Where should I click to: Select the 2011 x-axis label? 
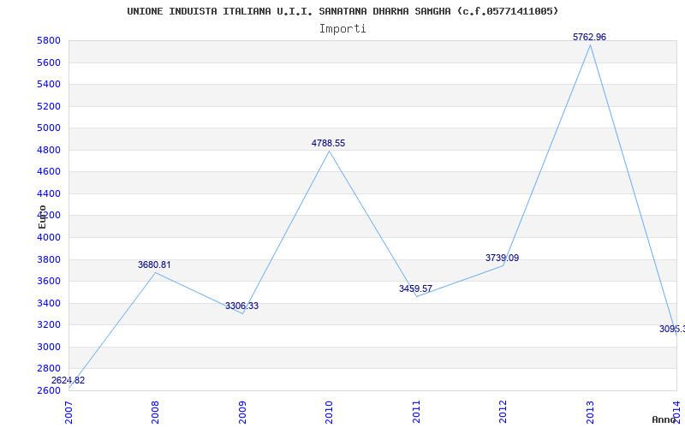[x=416, y=412]
